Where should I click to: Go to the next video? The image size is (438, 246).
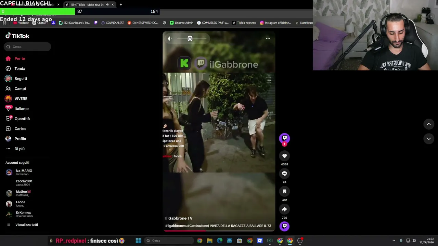click(429, 139)
